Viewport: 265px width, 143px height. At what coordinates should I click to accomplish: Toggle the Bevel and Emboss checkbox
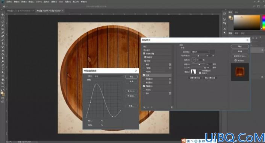click(144, 54)
